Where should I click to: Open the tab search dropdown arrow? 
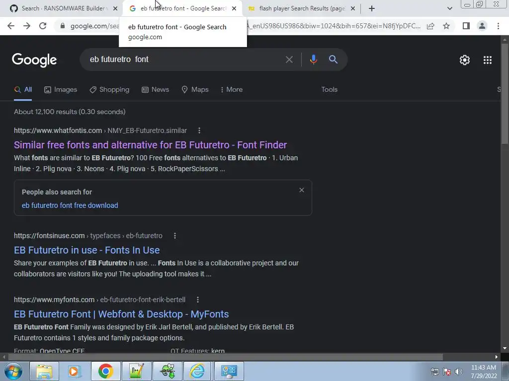(x=449, y=9)
